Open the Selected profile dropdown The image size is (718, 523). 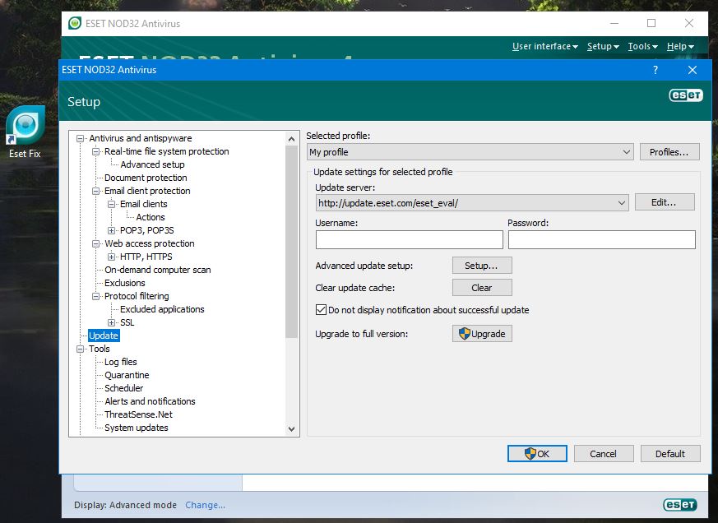(x=470, y=152)
